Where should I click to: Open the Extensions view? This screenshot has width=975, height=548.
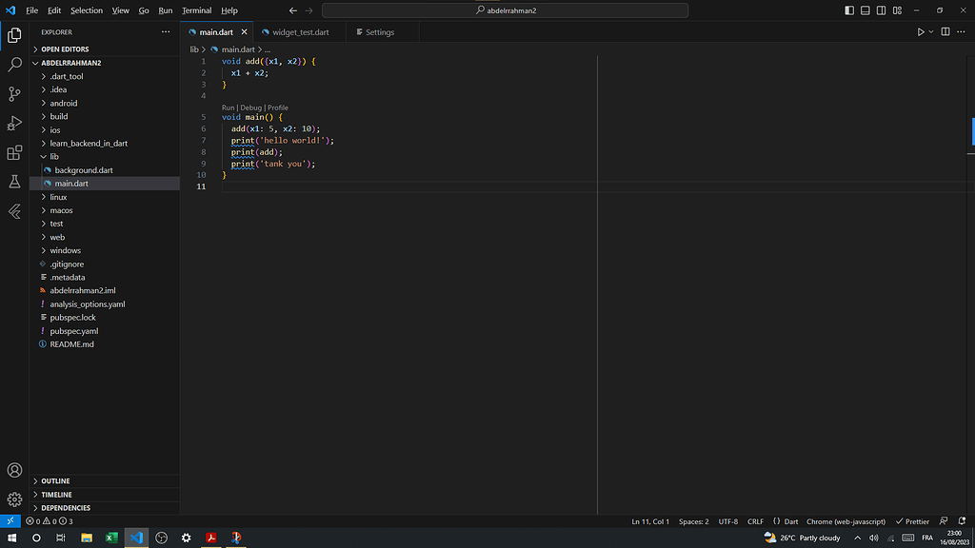pos(14,152)
